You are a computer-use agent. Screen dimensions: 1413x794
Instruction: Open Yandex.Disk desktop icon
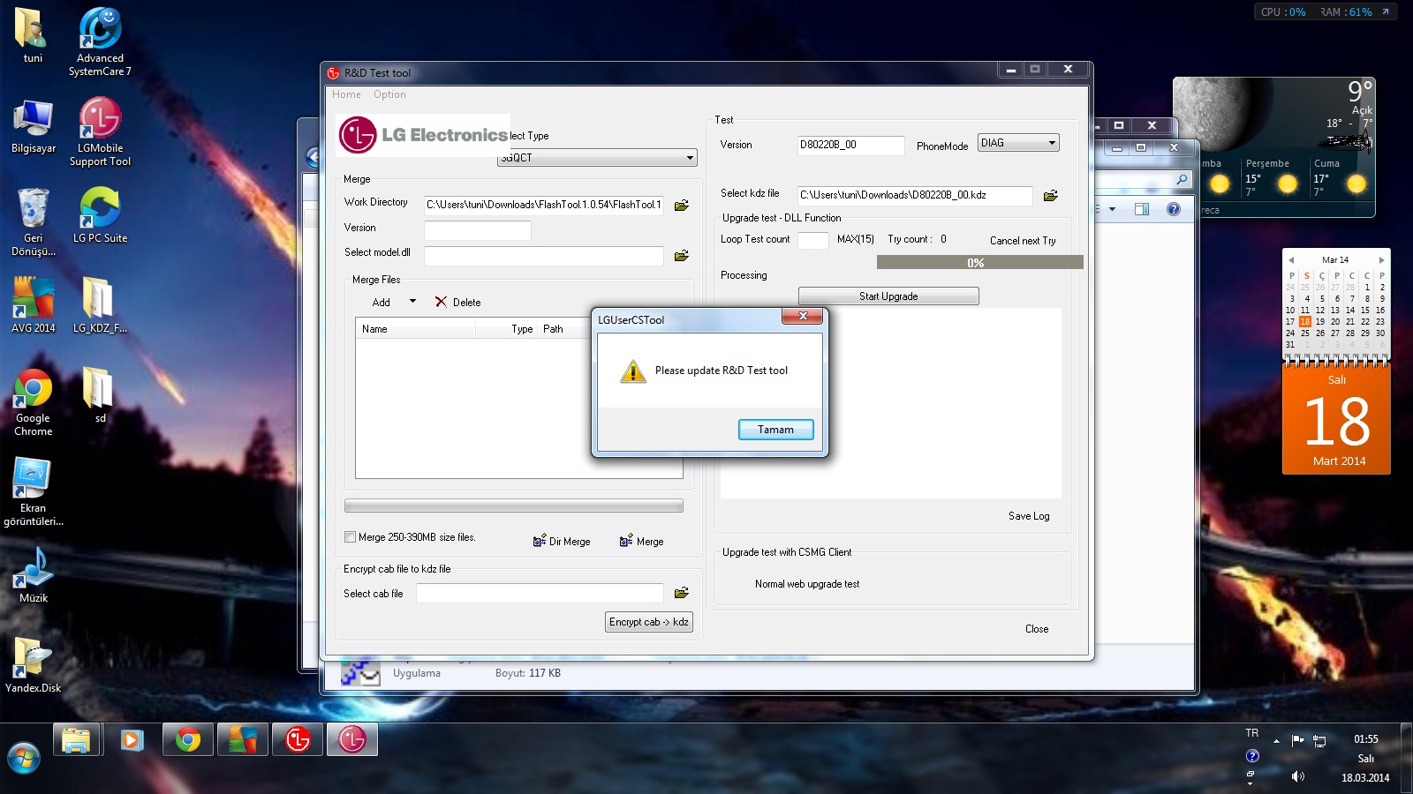pos(33,664)
